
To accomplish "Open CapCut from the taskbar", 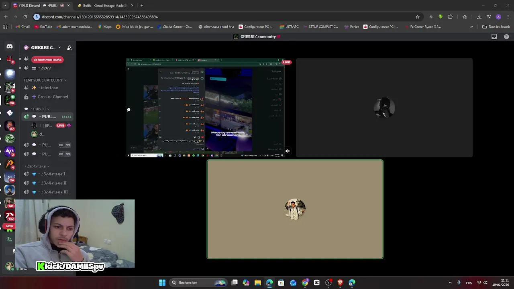I will click(316, 283).
